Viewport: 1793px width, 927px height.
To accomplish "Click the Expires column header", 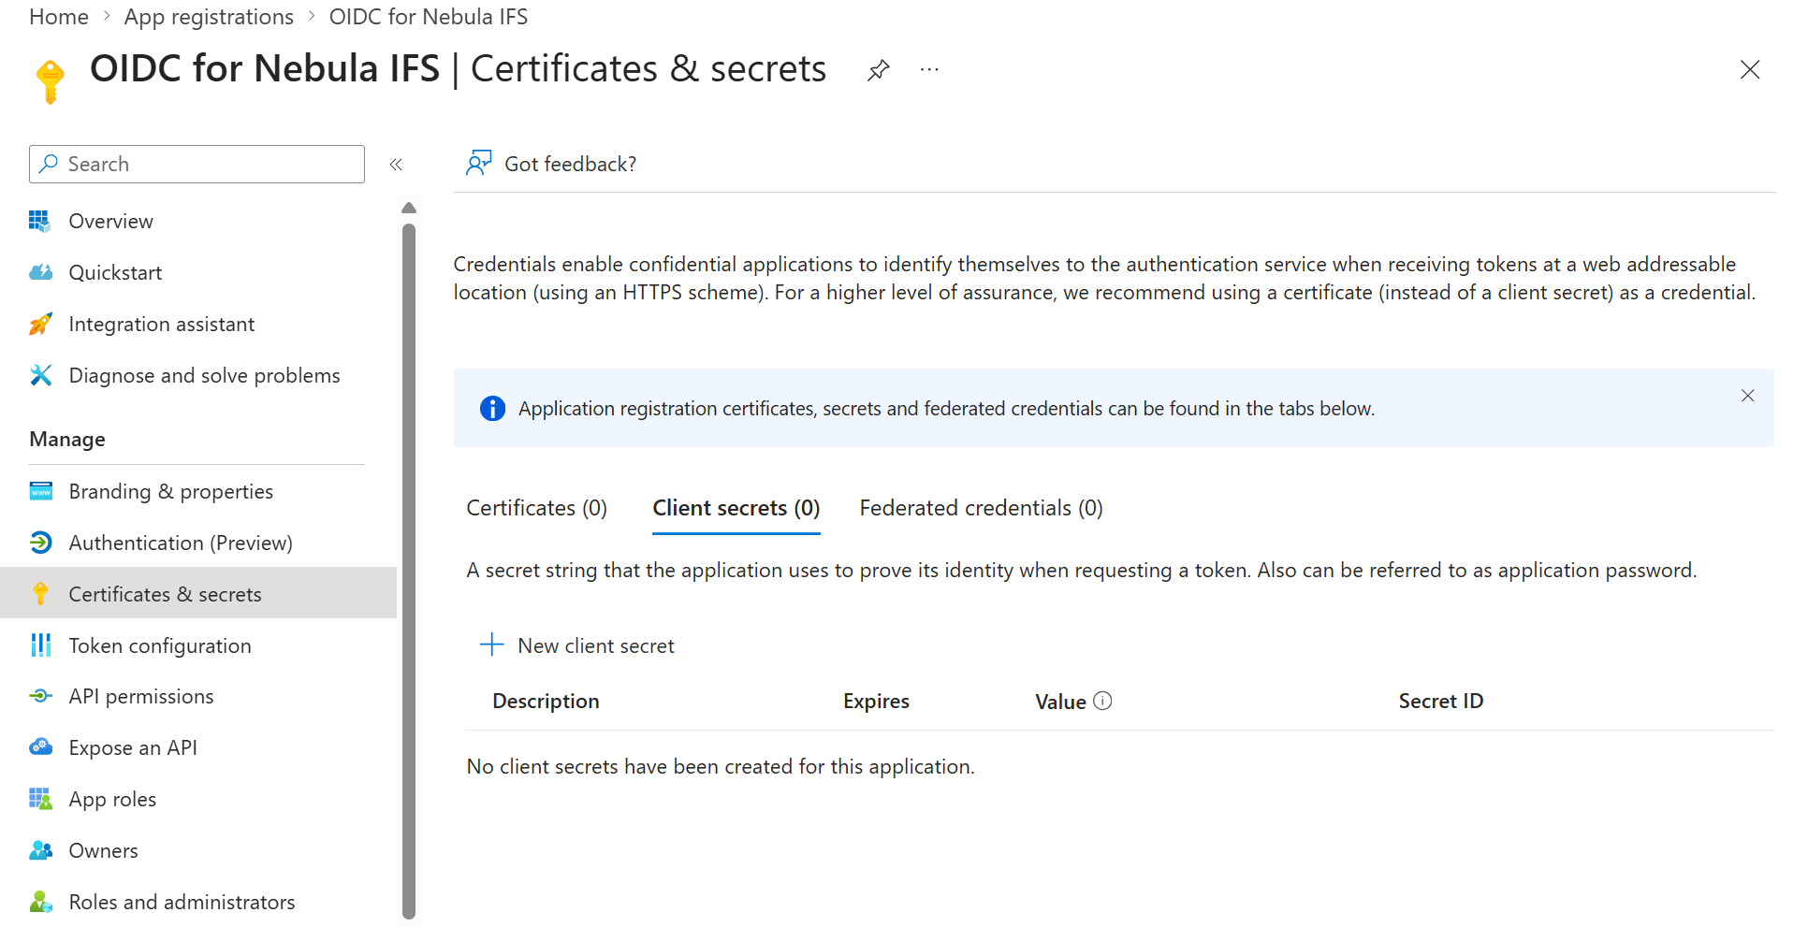I will [876, 702].
